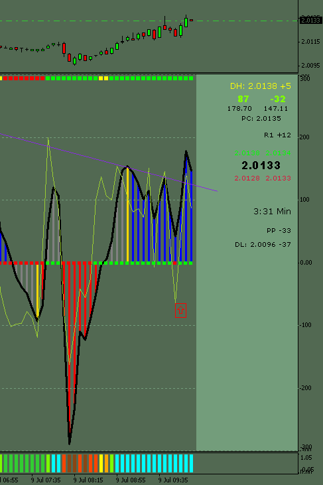Click the large bold 2.0133 price
The image size is (323, 485).
point(261,165)
